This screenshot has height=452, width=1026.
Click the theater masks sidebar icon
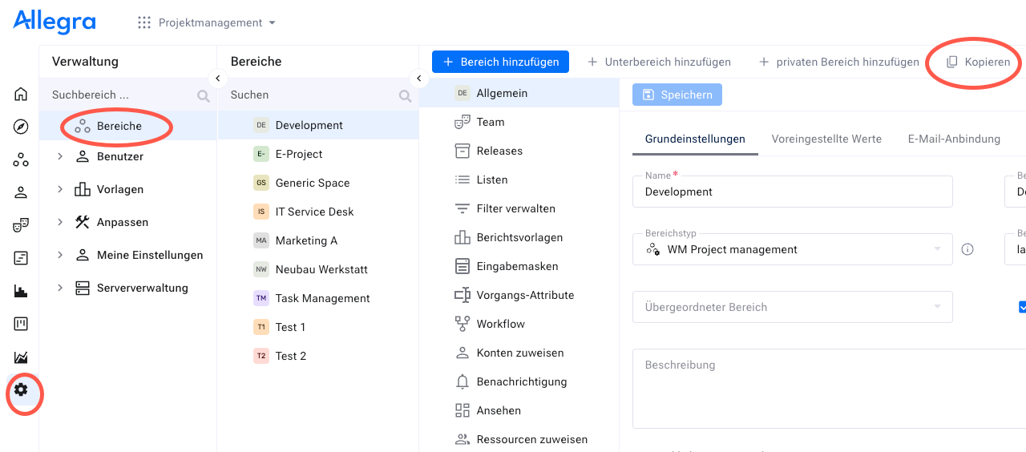pyautogui.click(x=21, y=225)
